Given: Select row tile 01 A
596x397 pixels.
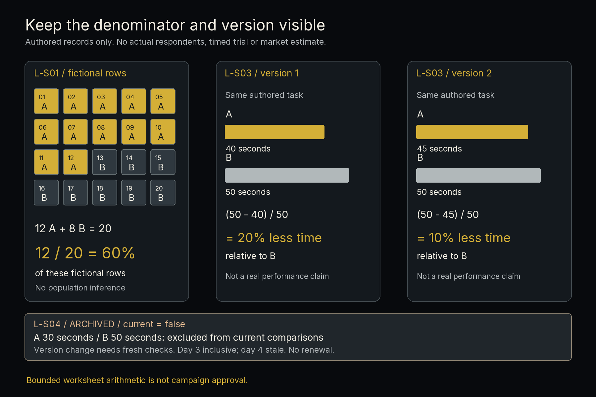Looking at the screenshot, I should coord(46,101).
